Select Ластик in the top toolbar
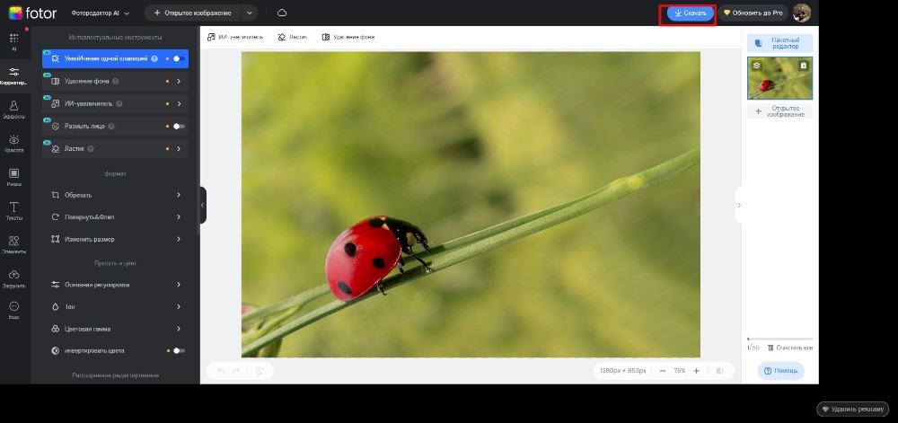Image resolution: width=898 pixels, height=423 pixels. click(293, 37)
